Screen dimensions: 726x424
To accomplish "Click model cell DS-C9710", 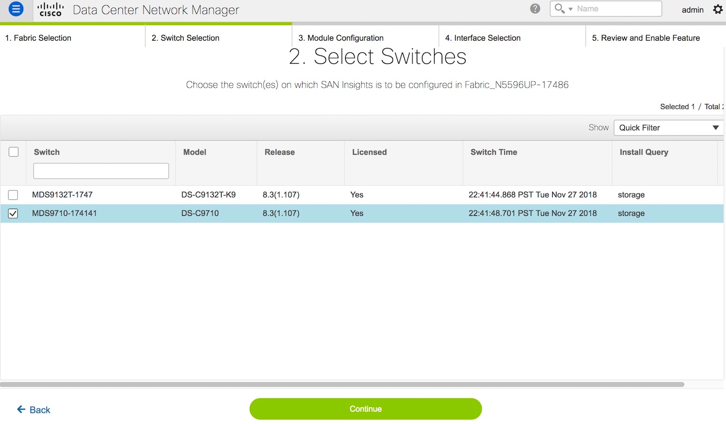I will click(200, 213).
